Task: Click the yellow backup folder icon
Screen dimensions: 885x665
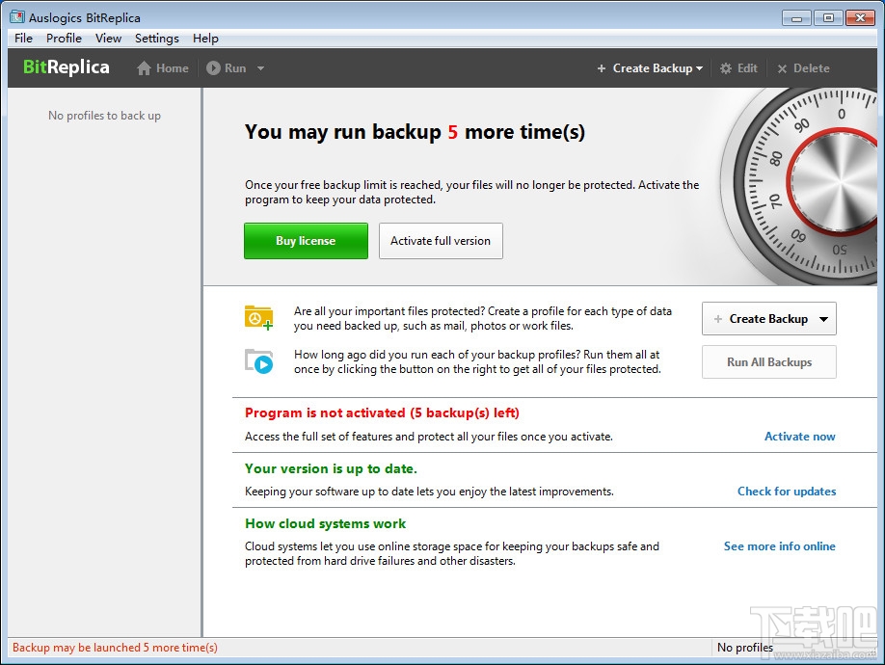Action: tap(258, 317)
